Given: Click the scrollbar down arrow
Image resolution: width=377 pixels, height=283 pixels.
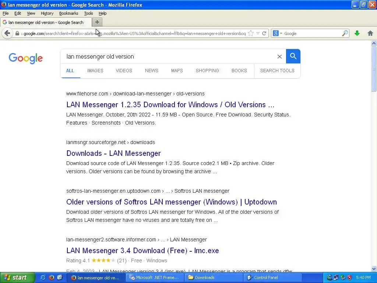Looking at the screenshot, I should (x=374, y=269).
